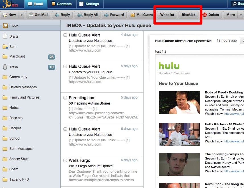Click the More toolbar button

(230, 15)
